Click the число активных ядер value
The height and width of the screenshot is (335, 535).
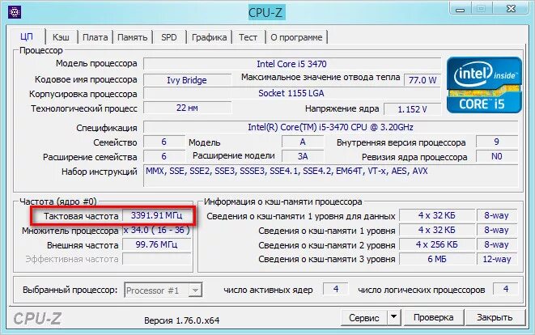(336, 290)
